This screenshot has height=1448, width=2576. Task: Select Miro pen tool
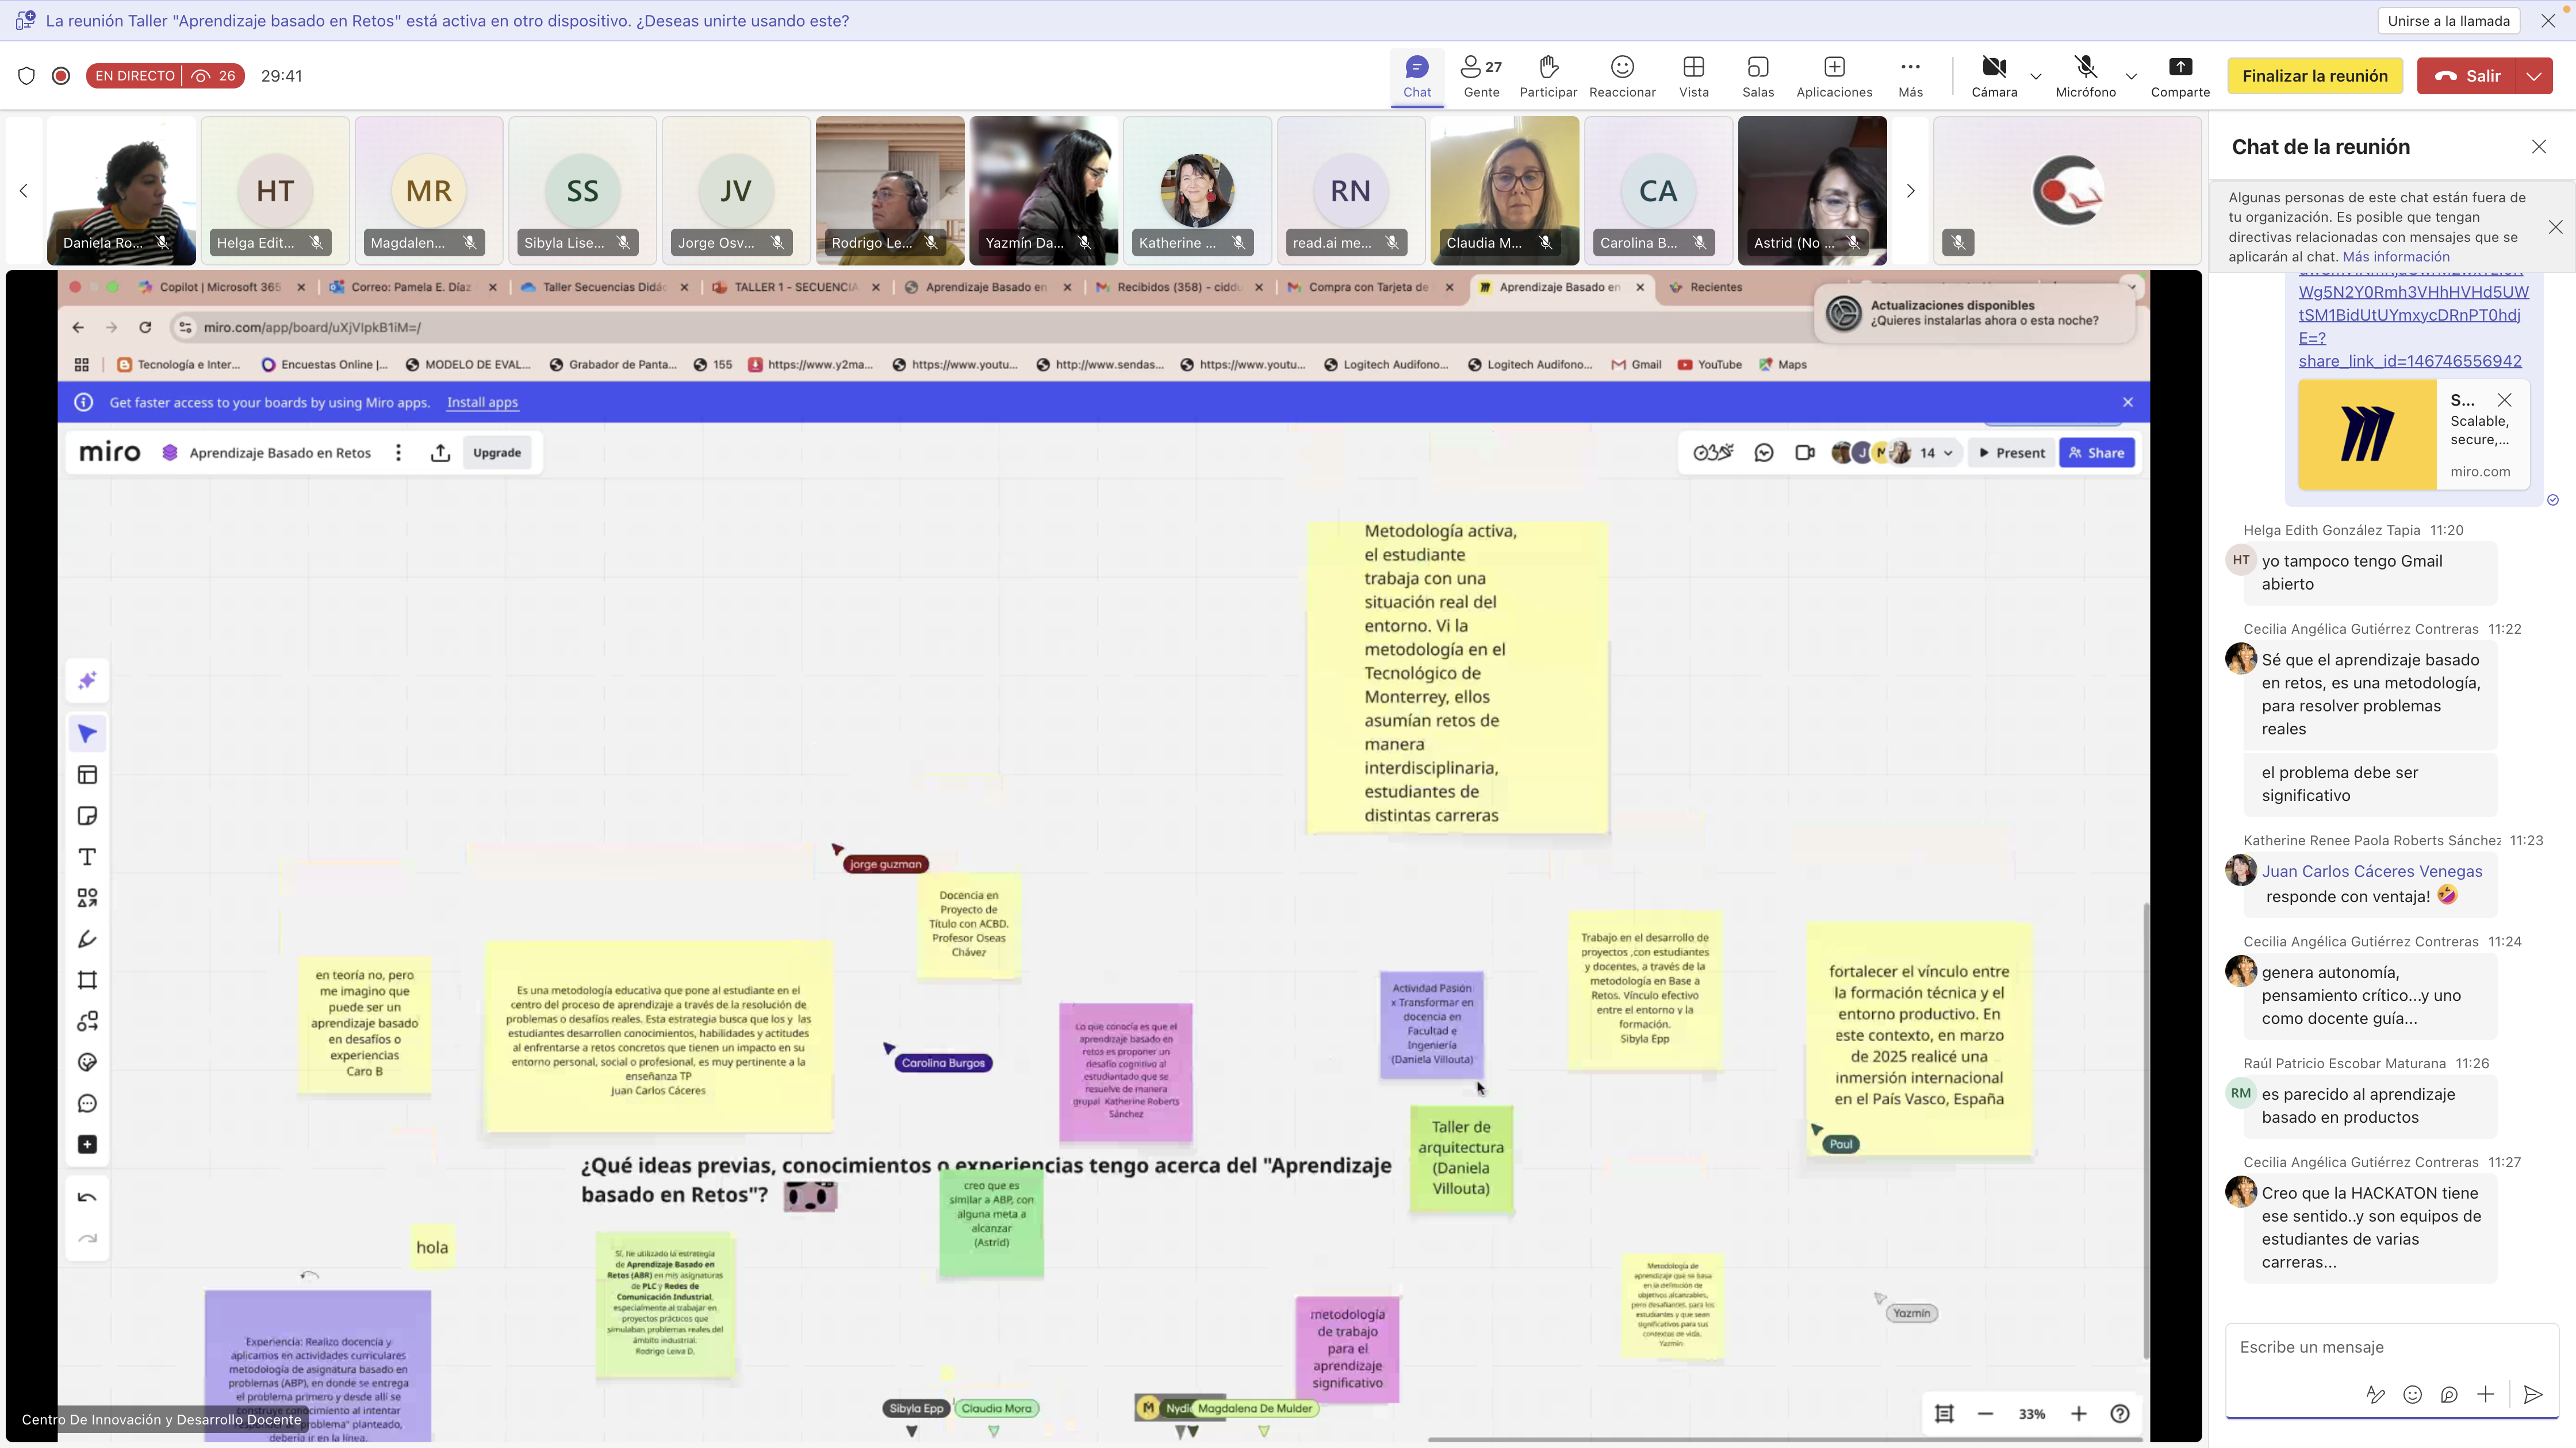87,939
